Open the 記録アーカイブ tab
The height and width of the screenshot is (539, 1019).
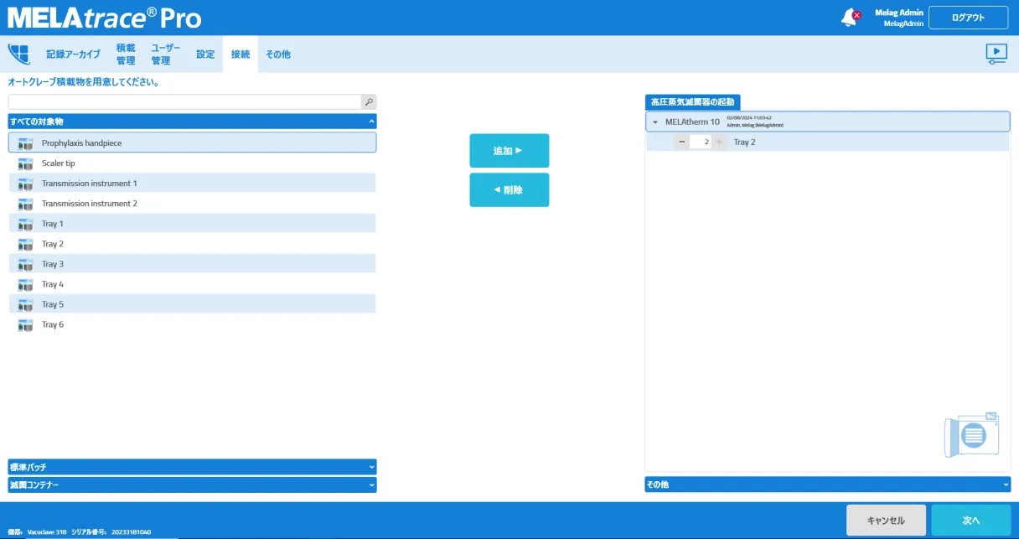(73, 54)
